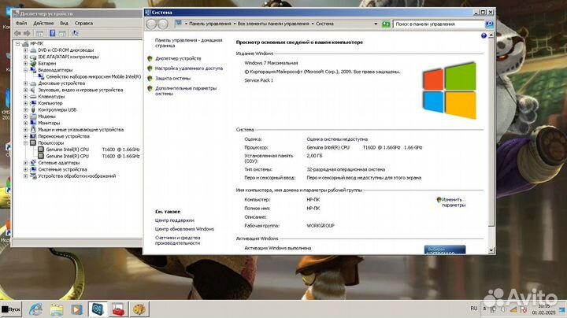567x318 pixels.
Task: Click Панель управления - домашняя страница link
Action: (x=189, y=43)
